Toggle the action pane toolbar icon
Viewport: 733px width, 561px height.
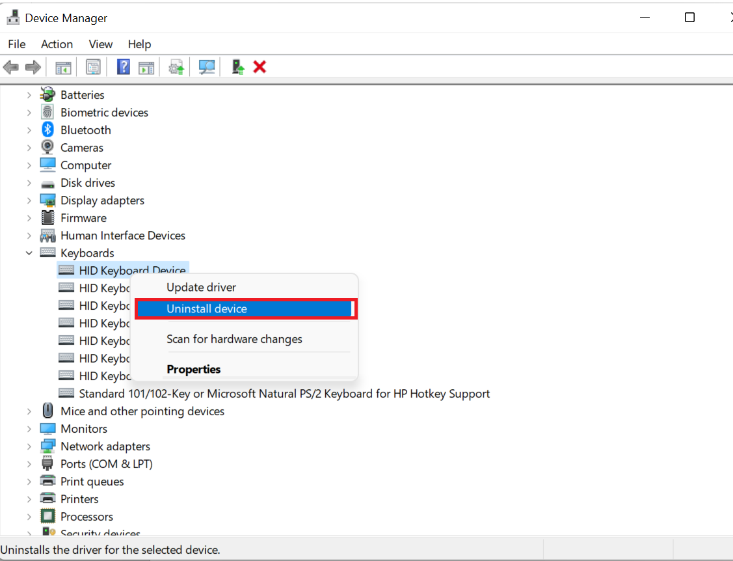click(146, 68)
